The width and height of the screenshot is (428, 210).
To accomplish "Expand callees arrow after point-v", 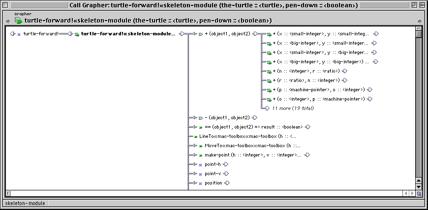I will coord(226,174).
